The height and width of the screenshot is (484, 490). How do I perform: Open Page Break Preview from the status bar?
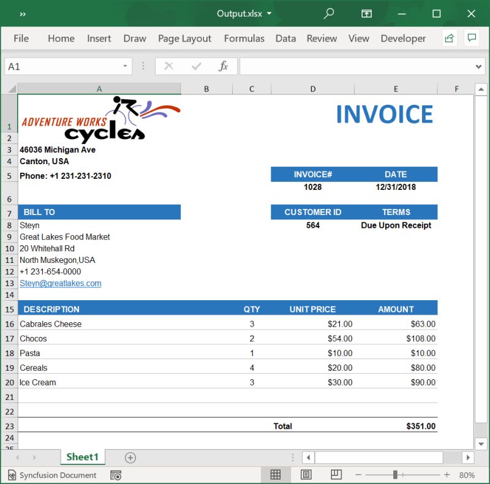(336, 474)
